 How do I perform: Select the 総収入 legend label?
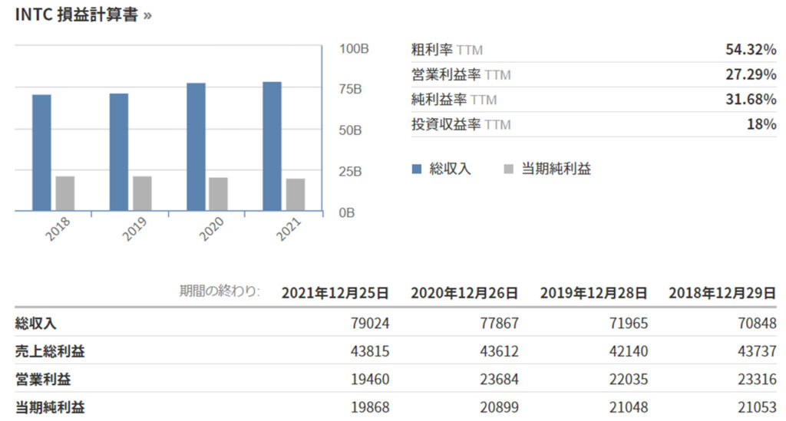tap(450, 169)
